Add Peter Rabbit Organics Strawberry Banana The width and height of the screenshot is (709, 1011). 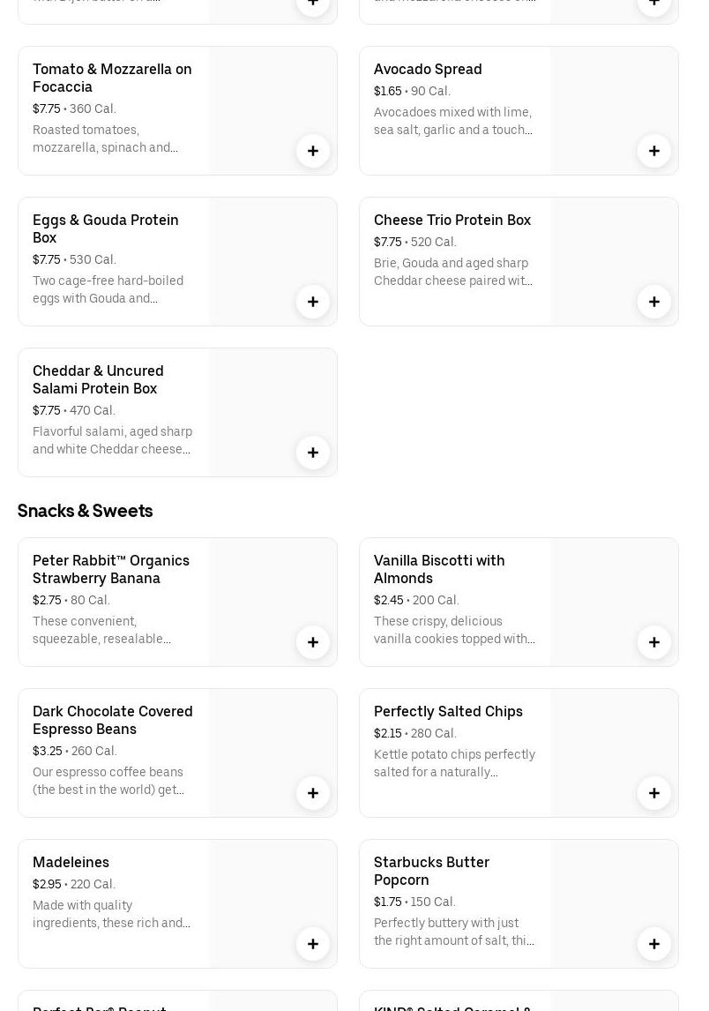click(x=313, y=642)
